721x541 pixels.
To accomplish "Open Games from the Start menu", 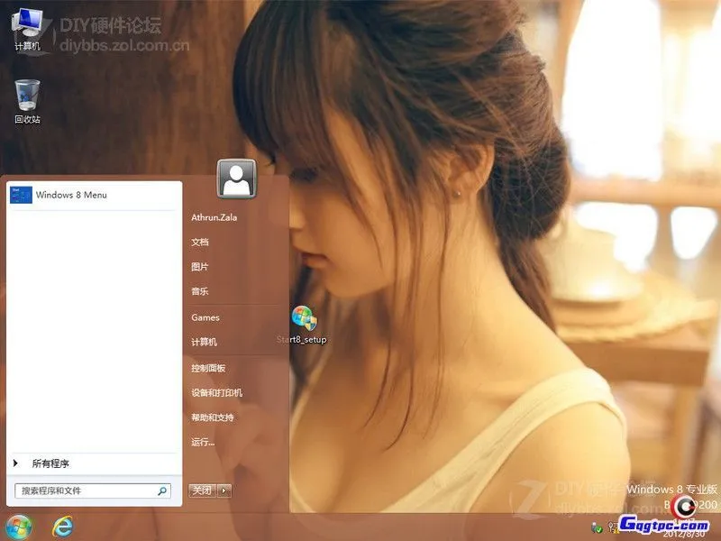I will pos(206,317).
